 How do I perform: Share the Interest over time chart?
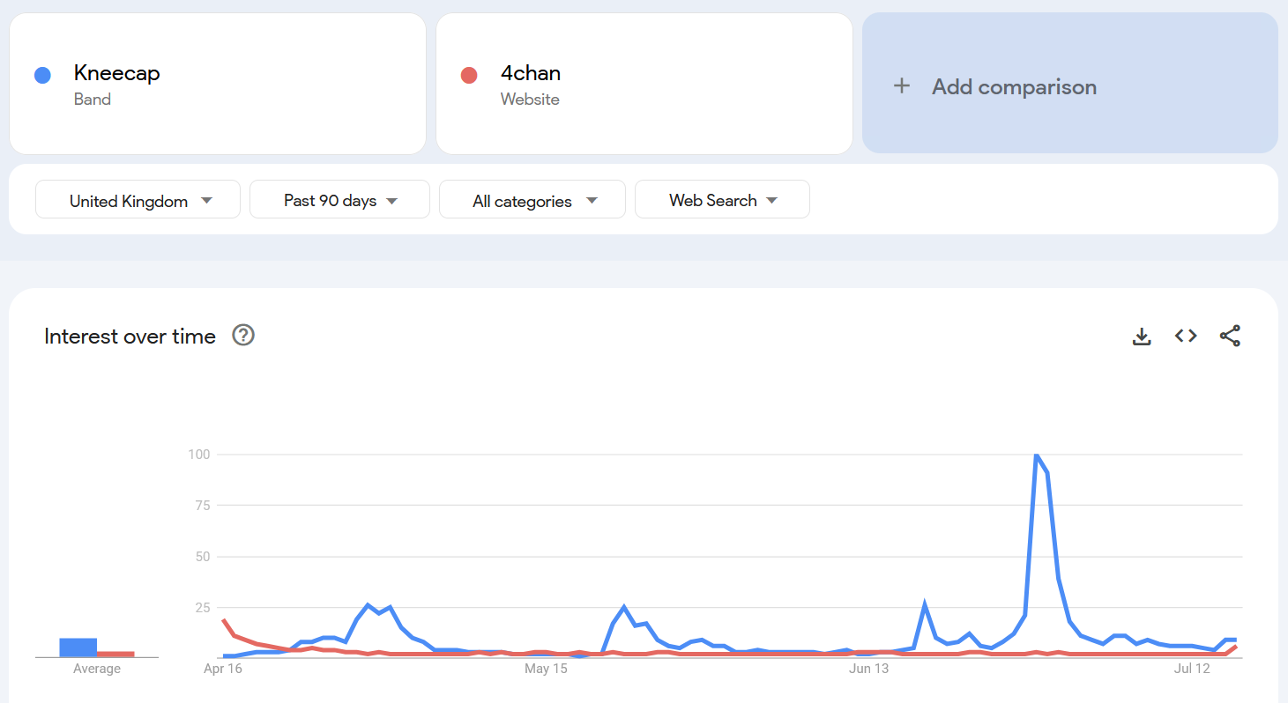click(1230, 336)
